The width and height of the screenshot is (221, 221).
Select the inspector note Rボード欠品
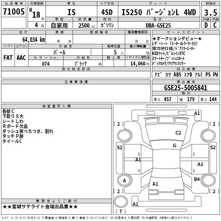coord(15,126)
